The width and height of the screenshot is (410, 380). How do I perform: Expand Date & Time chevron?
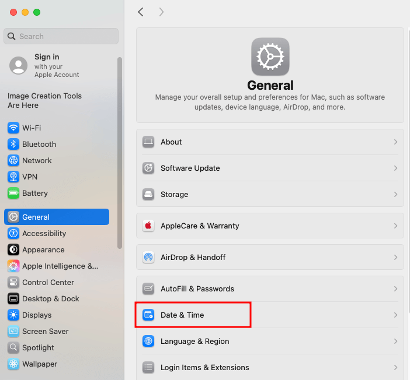(x=395, y=315)
